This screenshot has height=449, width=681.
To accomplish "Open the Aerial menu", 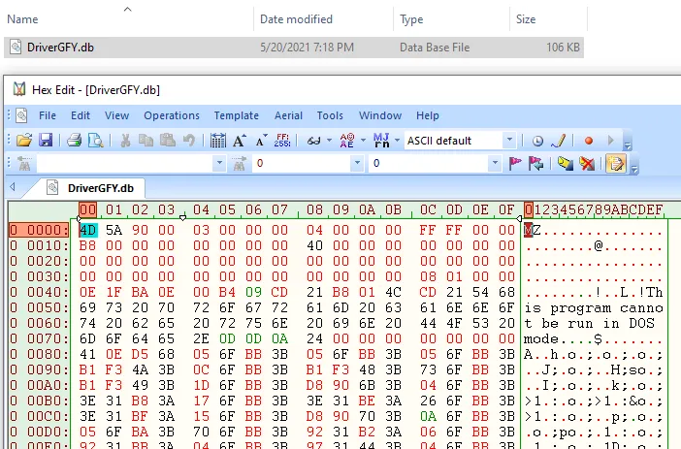I will tap(288, 115).
